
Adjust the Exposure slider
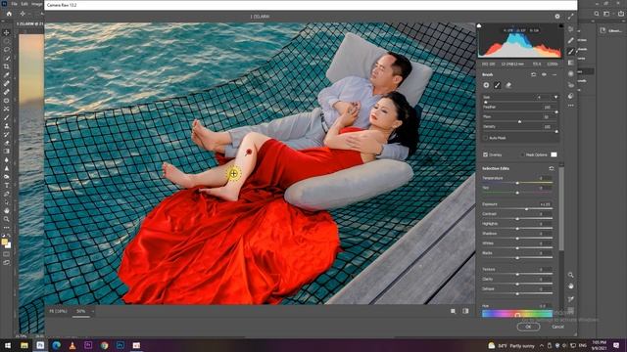tap(517, 209)
